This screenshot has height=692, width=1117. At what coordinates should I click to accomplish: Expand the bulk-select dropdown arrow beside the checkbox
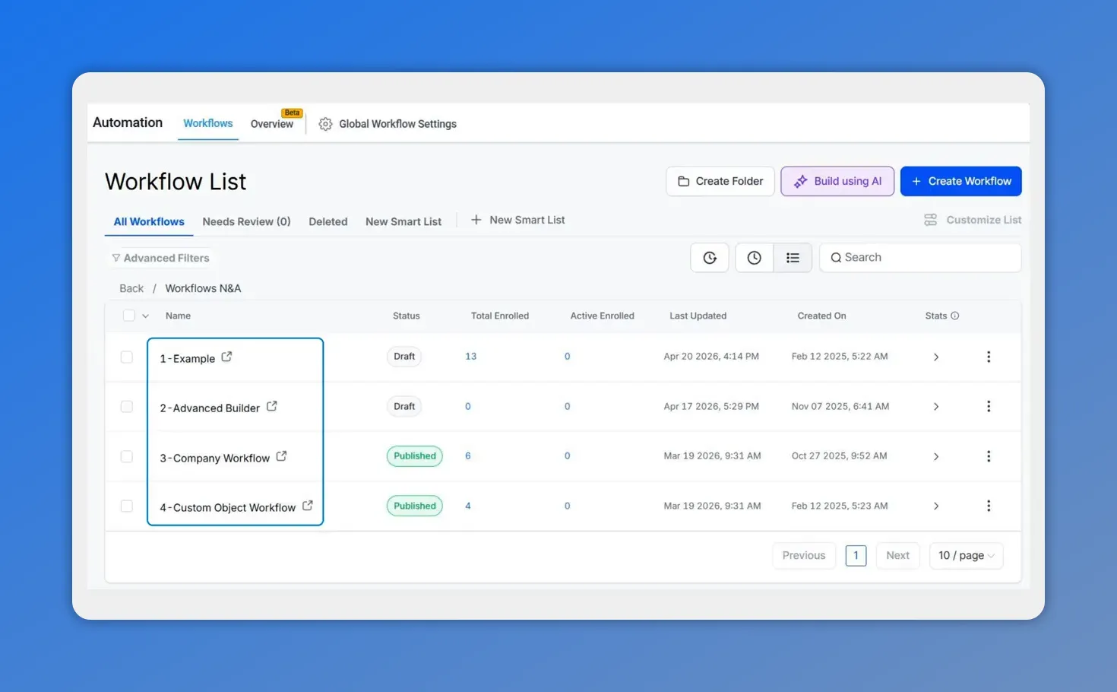(x=144, y=315)
